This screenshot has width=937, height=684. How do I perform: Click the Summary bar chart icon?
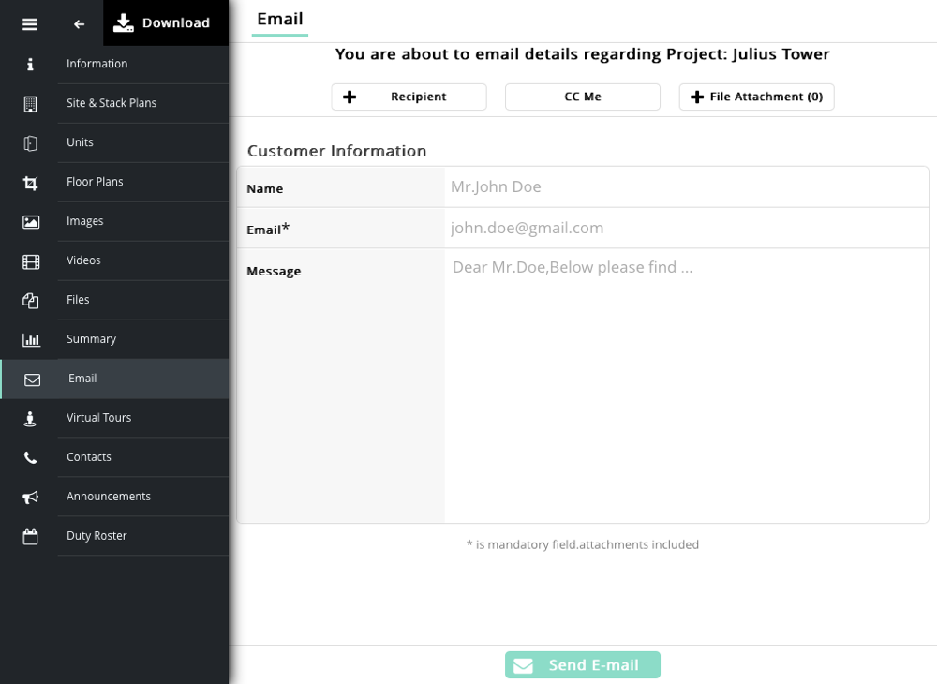31,340
